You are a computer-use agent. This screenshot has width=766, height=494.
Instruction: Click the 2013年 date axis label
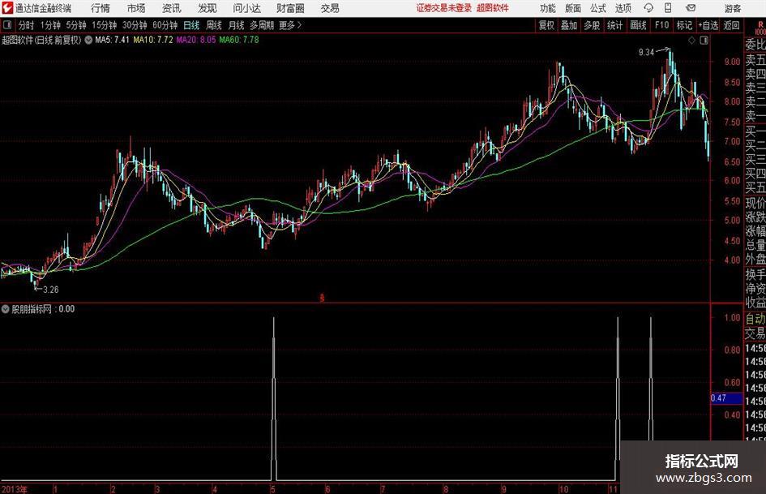(x=15, y=489)
